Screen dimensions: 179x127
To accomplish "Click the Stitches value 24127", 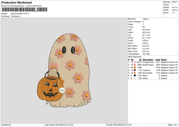I will [x=175, y=2].
